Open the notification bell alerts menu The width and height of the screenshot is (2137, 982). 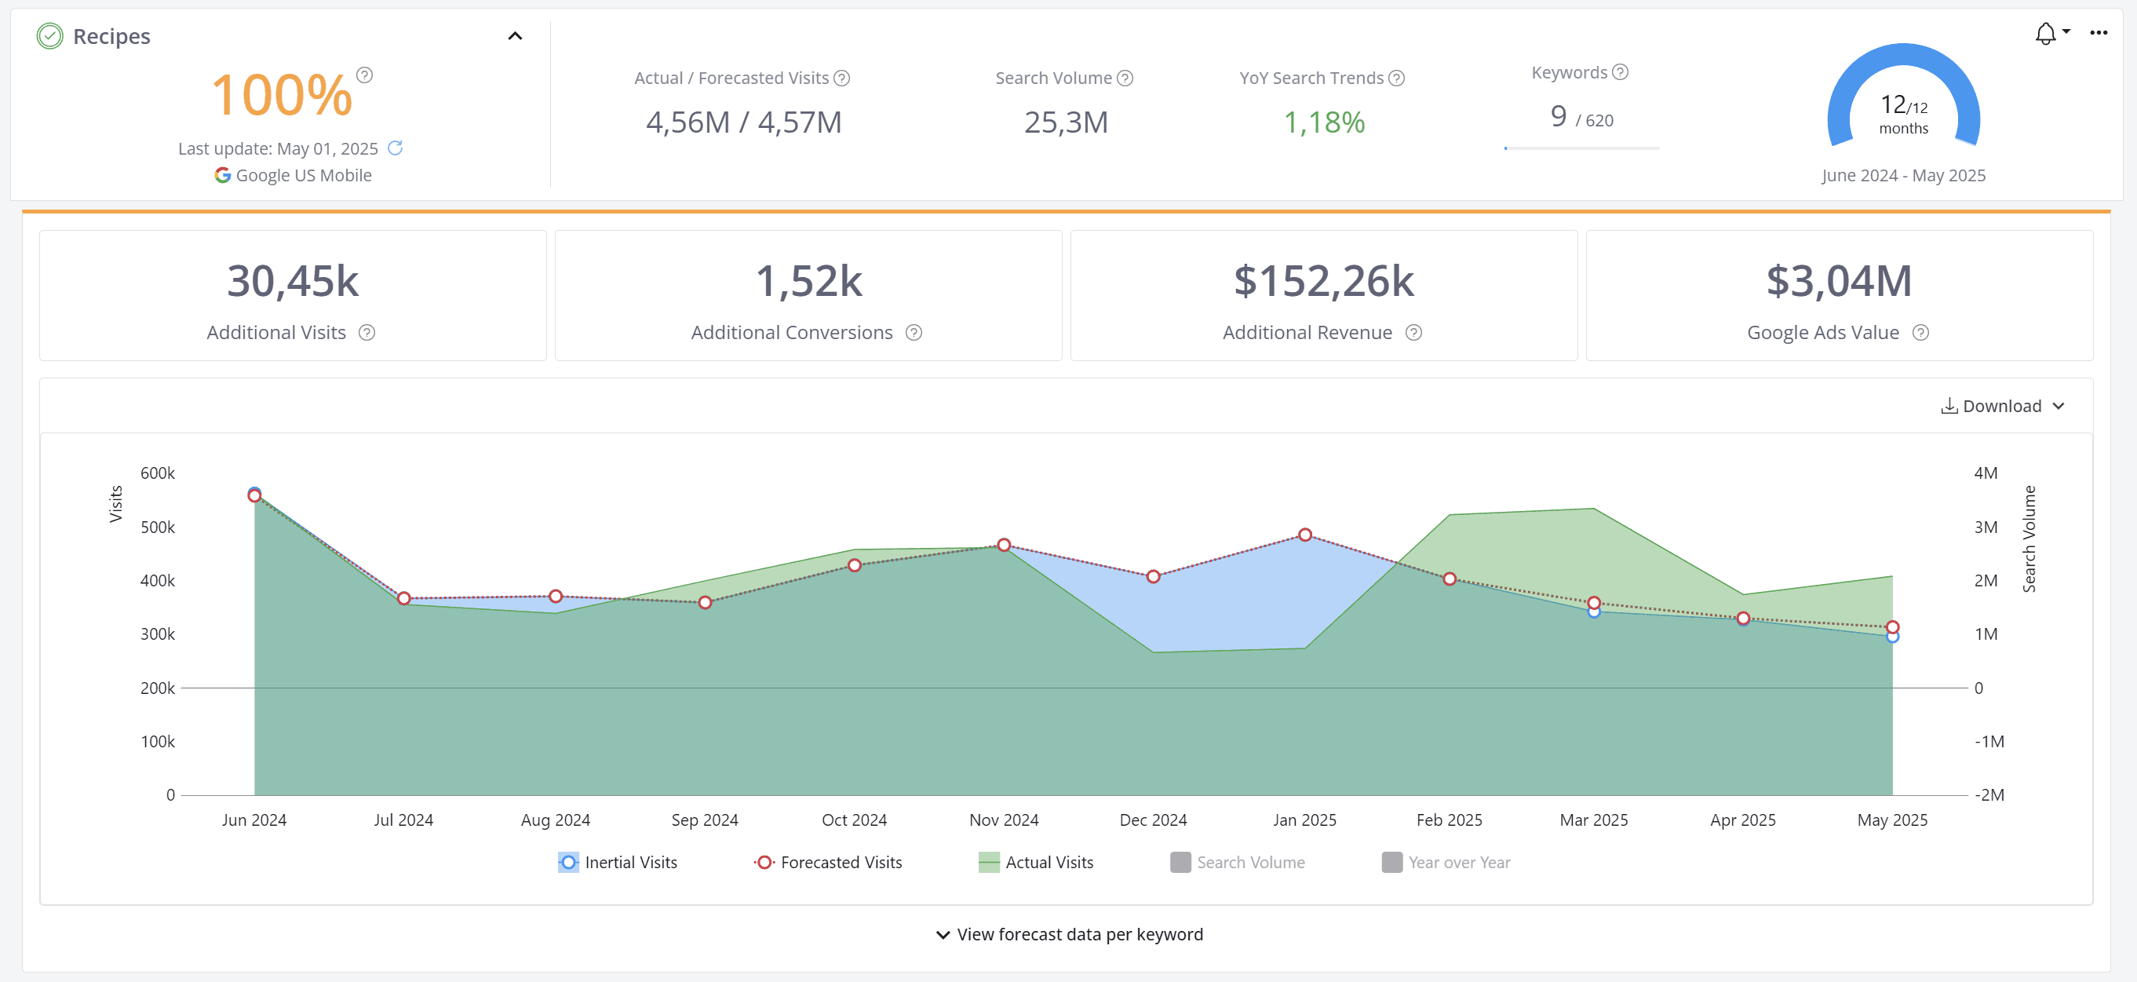pyautogui.click(x=2046, y=33)
